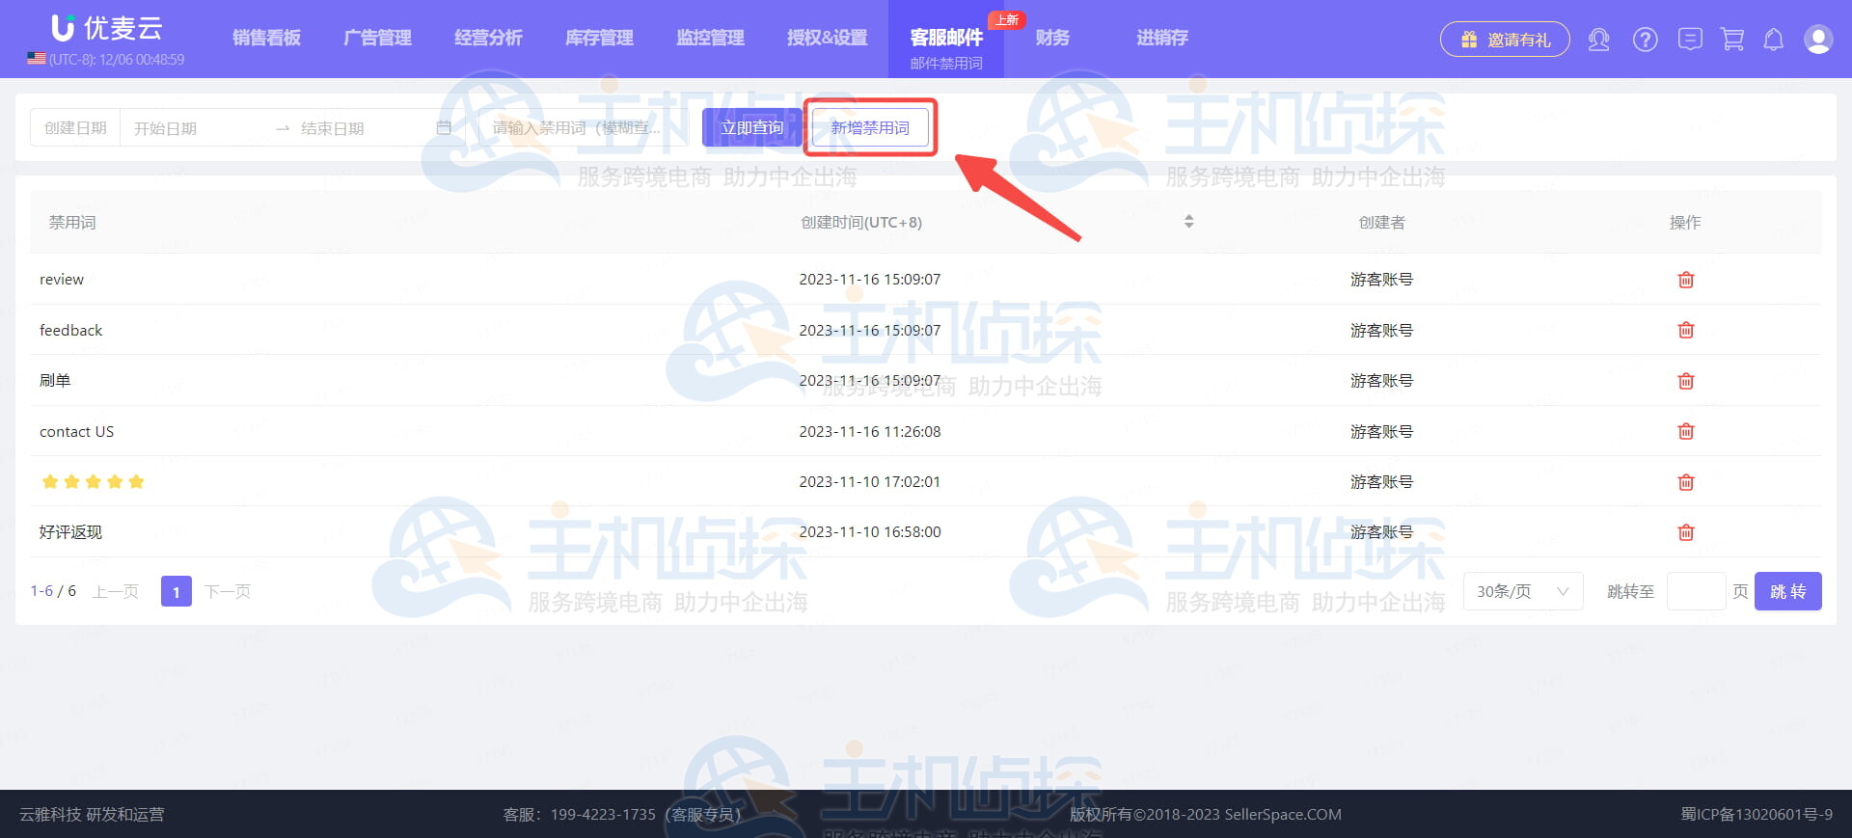The width and height of the screenshot is (1852, 838).
Task: Open the message feedback icon
Action: pyautogui.click(x=1690, y=40)
